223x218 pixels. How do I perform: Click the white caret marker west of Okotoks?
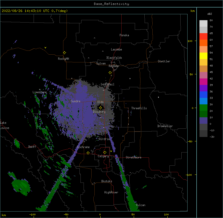click(94, 183)
